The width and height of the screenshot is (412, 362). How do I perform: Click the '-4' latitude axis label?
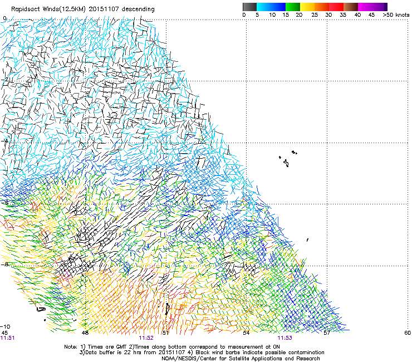pos(4,141)
